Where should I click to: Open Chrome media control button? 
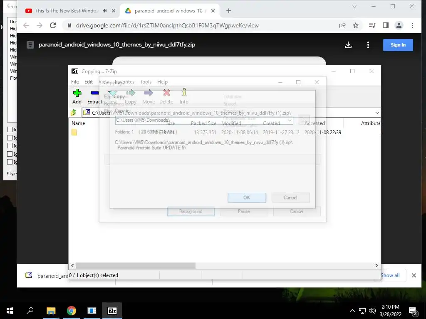372,25
